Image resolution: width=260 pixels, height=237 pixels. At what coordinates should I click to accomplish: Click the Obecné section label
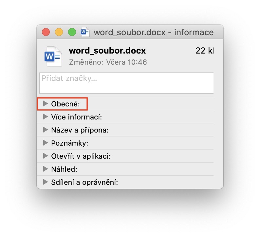point(65,104)
